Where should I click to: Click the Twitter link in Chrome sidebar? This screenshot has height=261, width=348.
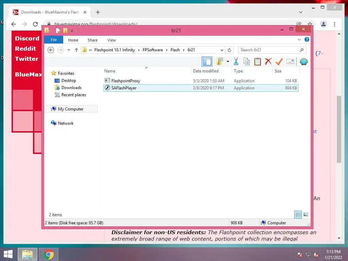pyautogui.click(x=27, y=58)
